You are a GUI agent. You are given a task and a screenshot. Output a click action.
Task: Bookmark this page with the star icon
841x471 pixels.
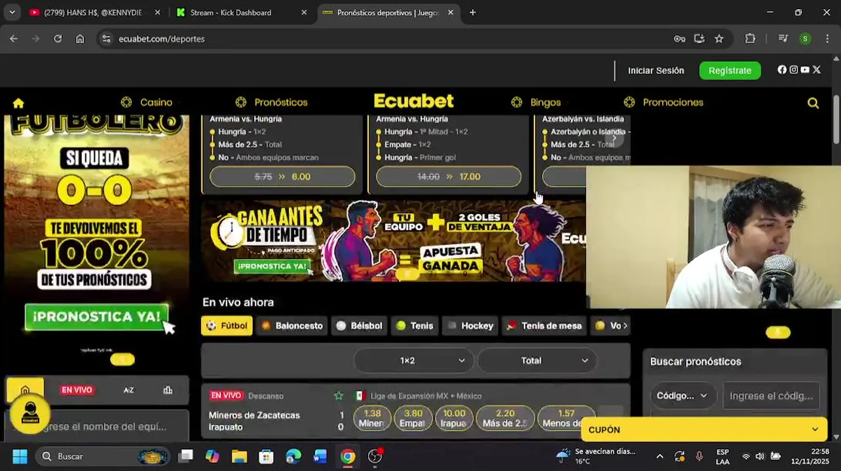719,39
